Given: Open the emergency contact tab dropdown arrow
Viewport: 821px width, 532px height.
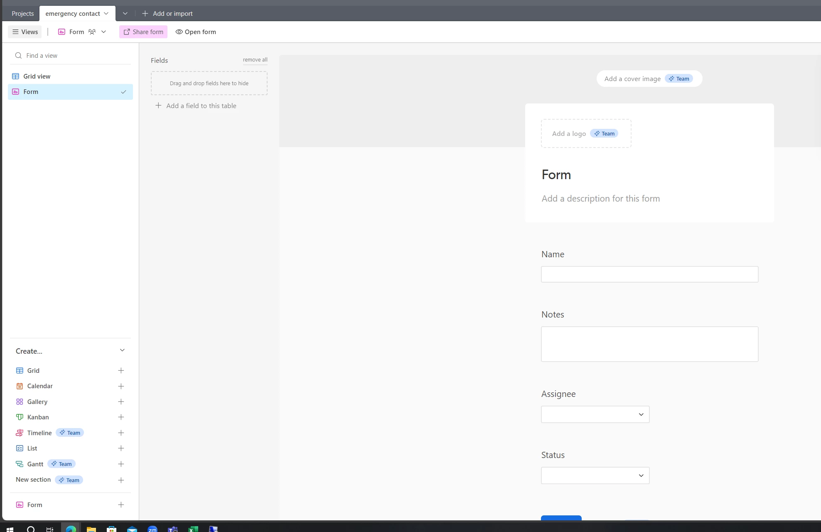Looking at the screenshot, I should point(106,13).
